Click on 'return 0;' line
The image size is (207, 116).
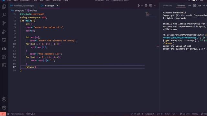pos(32,67)
